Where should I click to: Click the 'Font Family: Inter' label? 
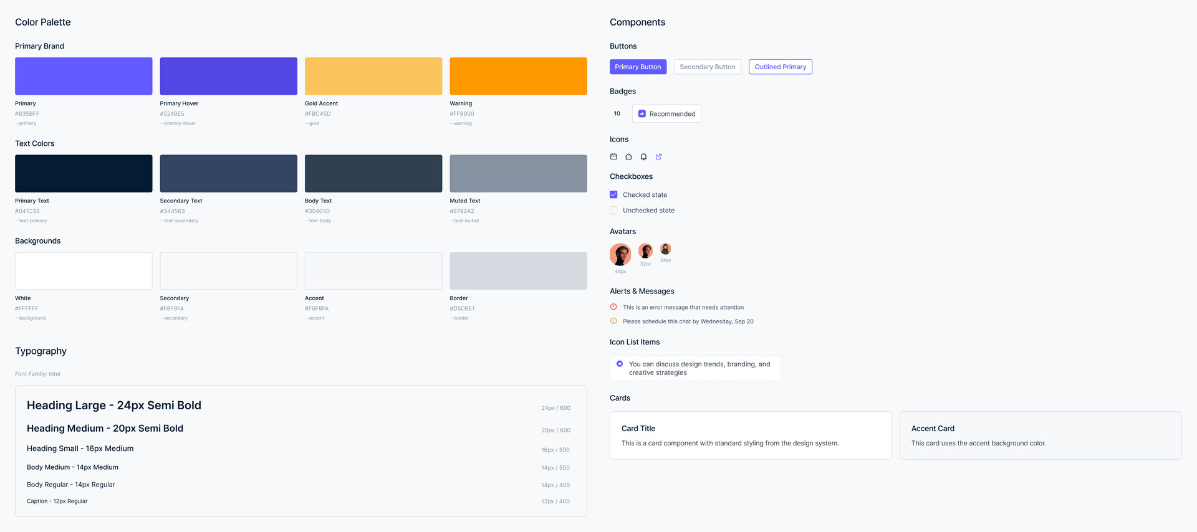[38, 374]
